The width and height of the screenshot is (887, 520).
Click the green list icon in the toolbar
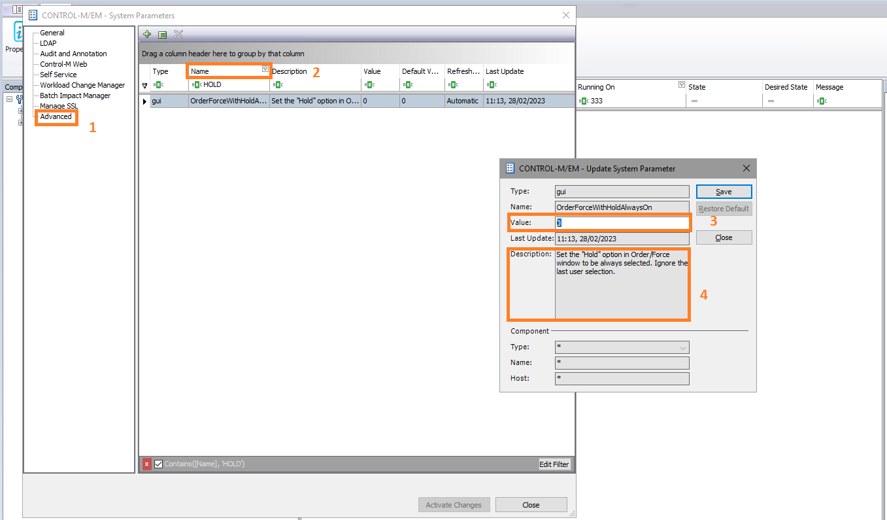162,35
